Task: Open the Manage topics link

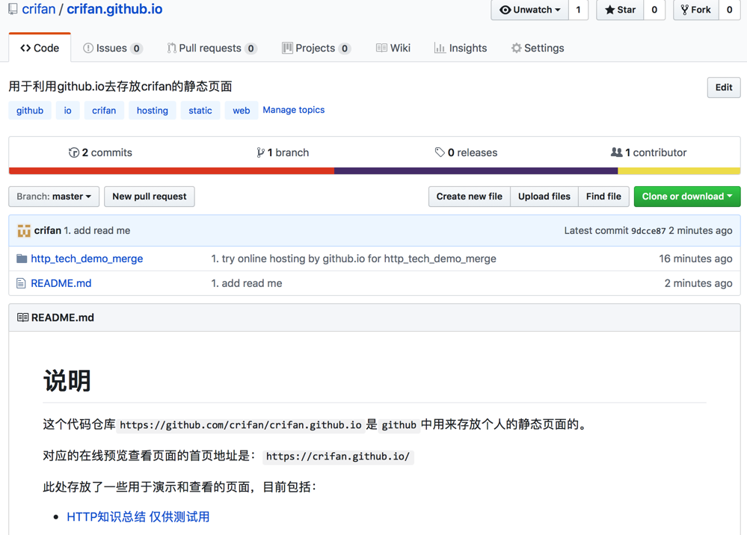Action: pyautogui.click(x=293, y=110)
